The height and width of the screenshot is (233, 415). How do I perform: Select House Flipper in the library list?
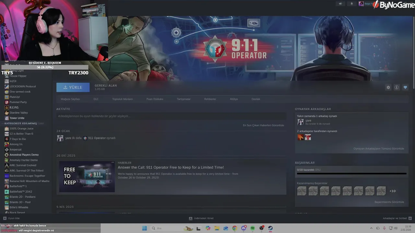click(x=18, y=76)
